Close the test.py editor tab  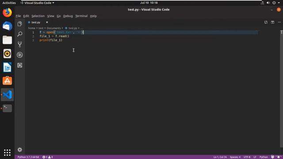(x=47, y=22)
